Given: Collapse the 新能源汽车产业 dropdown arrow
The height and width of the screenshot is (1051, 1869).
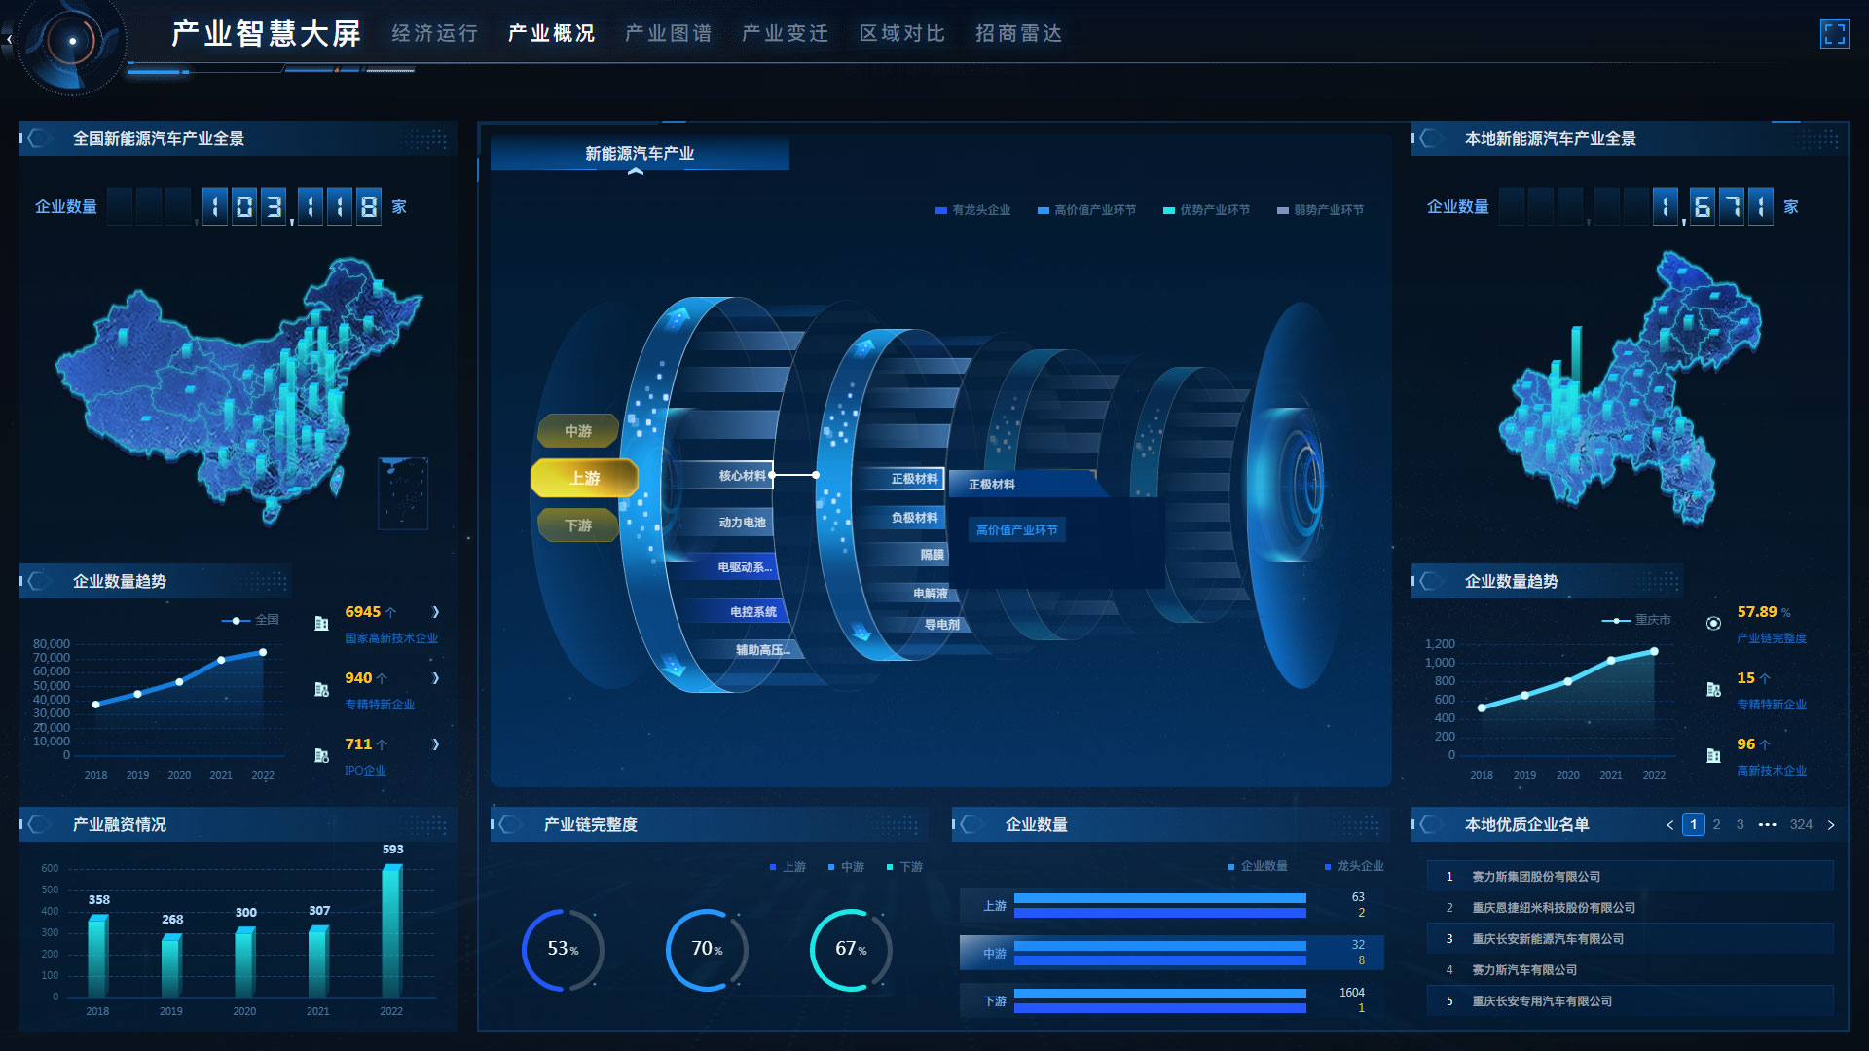Looking at the screenshot, I should pos(636,172).
